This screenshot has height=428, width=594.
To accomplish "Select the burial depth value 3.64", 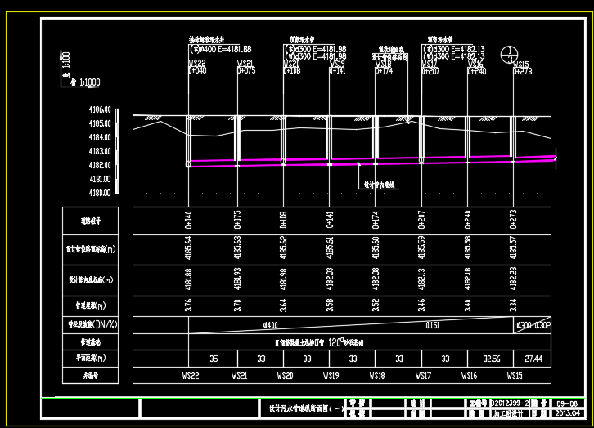I will pos(283,305).
